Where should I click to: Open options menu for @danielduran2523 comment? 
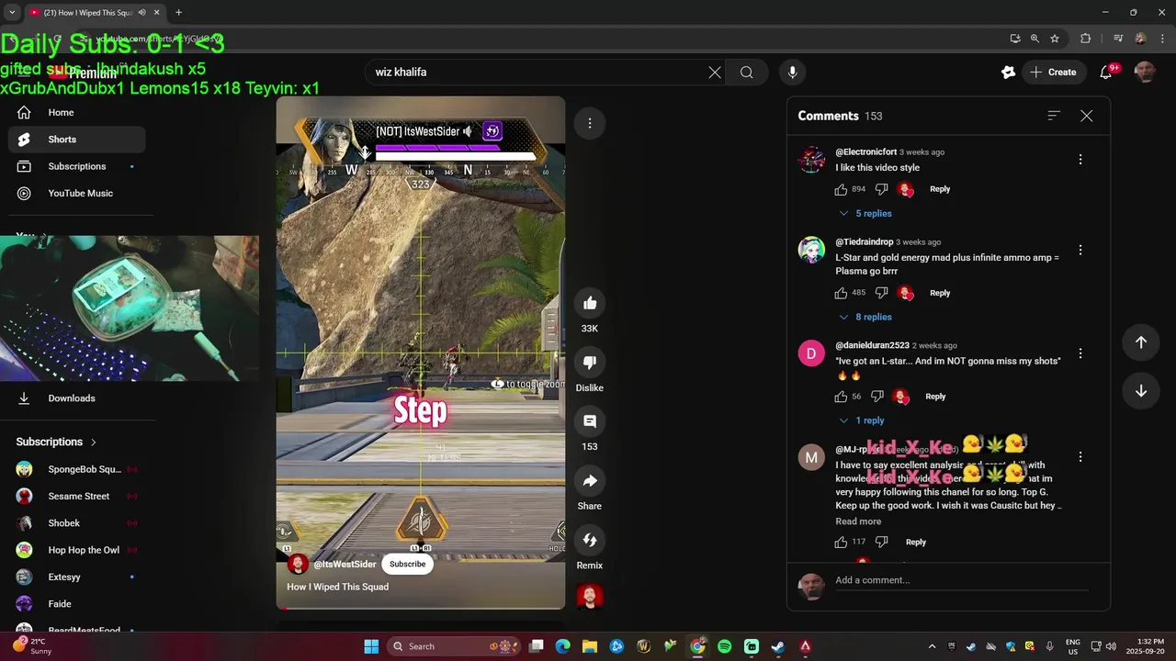[x=1080, y=353]
